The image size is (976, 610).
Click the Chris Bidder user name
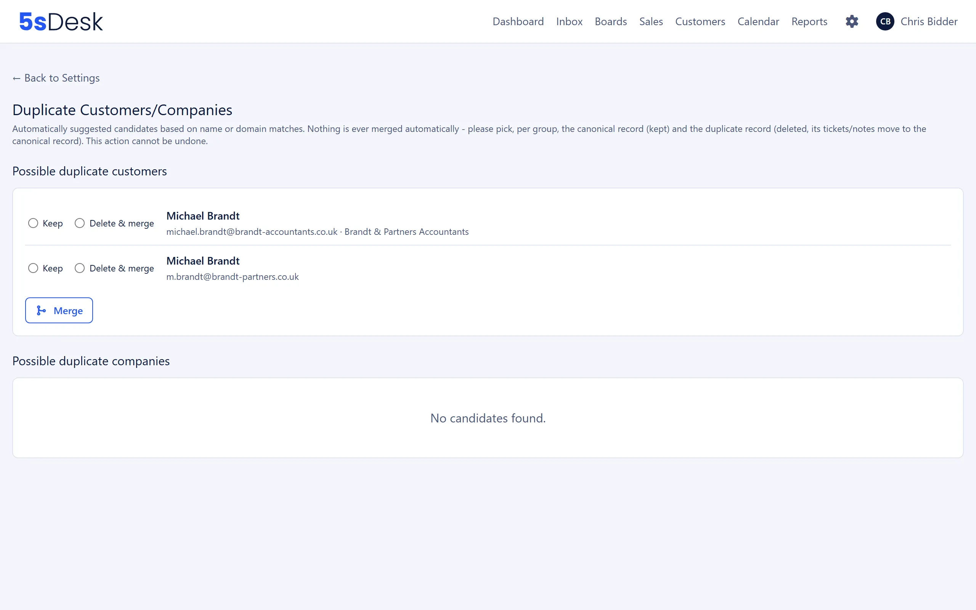coord(929,21)
